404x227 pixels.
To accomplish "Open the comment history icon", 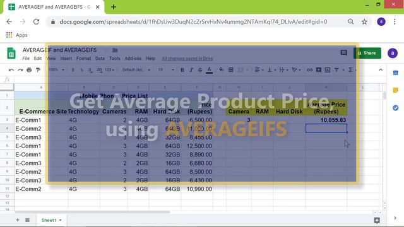I will (343, 53).
